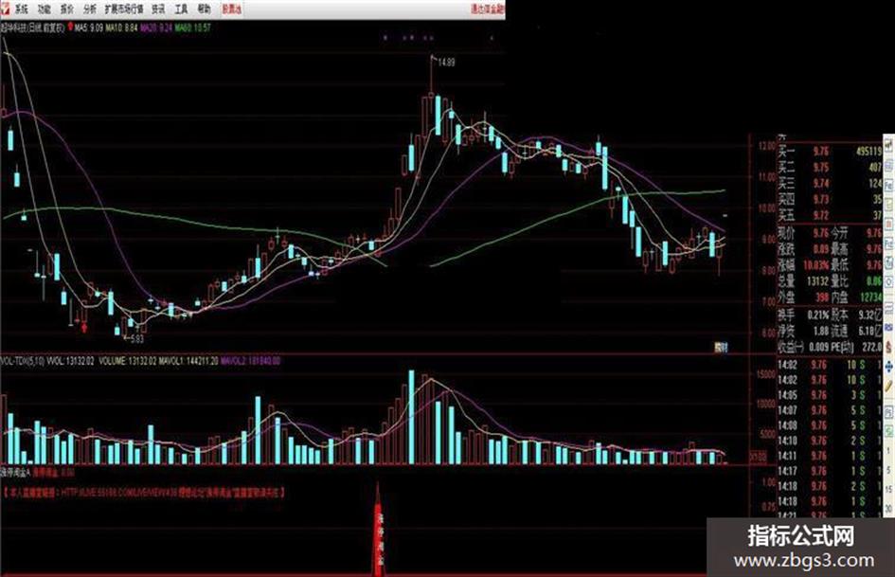This screenshot has width=895, height=577.
Task: Open the 资讯 menu
Action: click(x=158, y=9)
